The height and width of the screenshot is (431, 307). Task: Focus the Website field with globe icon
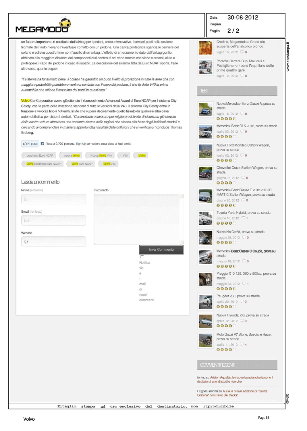pos(53,242)
